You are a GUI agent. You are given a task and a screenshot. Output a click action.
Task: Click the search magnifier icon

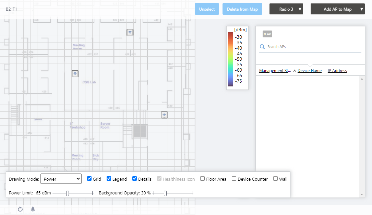click(262, 47)
